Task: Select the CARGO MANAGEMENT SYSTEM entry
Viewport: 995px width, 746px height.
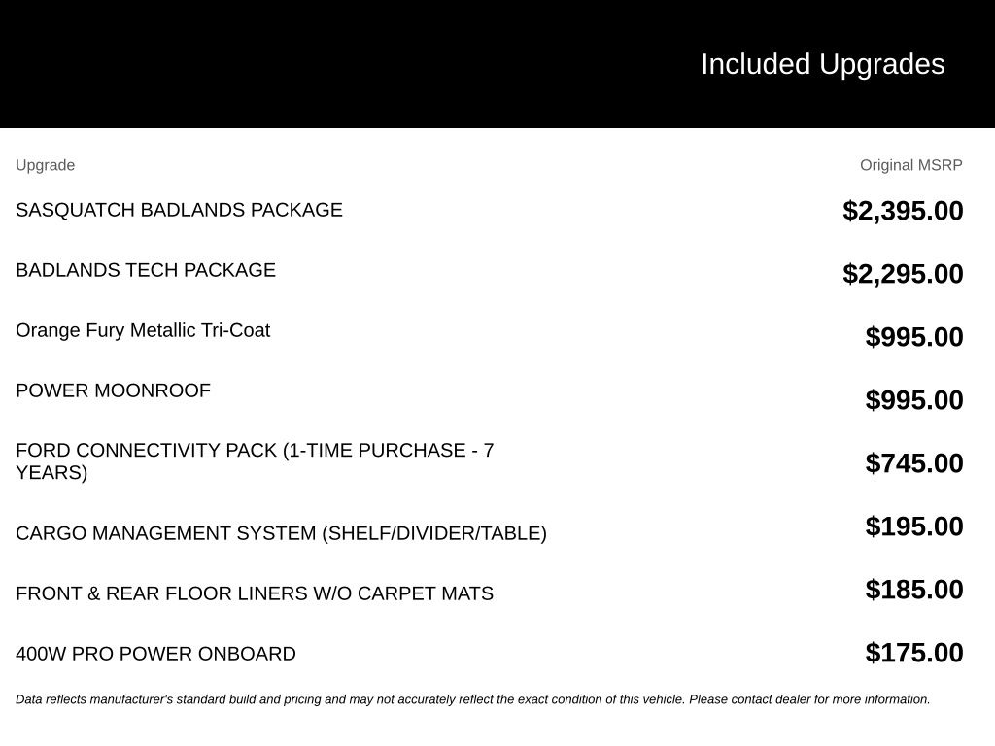Action: click(281, 533)
